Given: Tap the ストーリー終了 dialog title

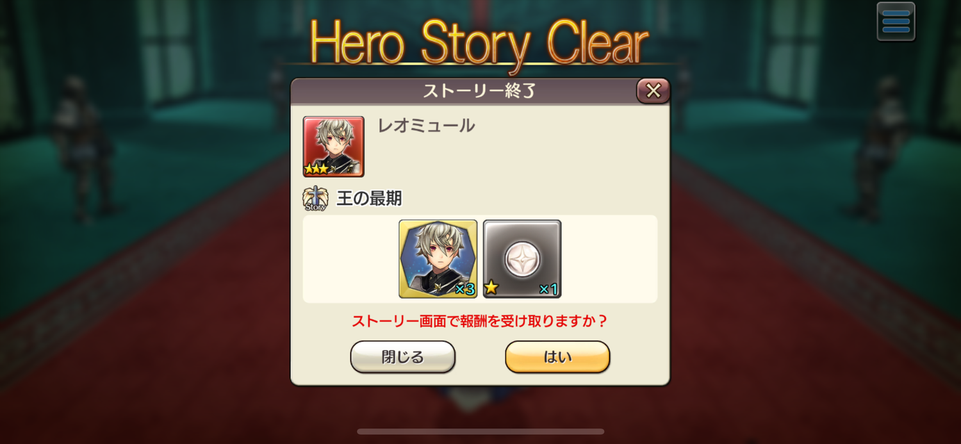Looking at the screenshot, I should (479, 91).
